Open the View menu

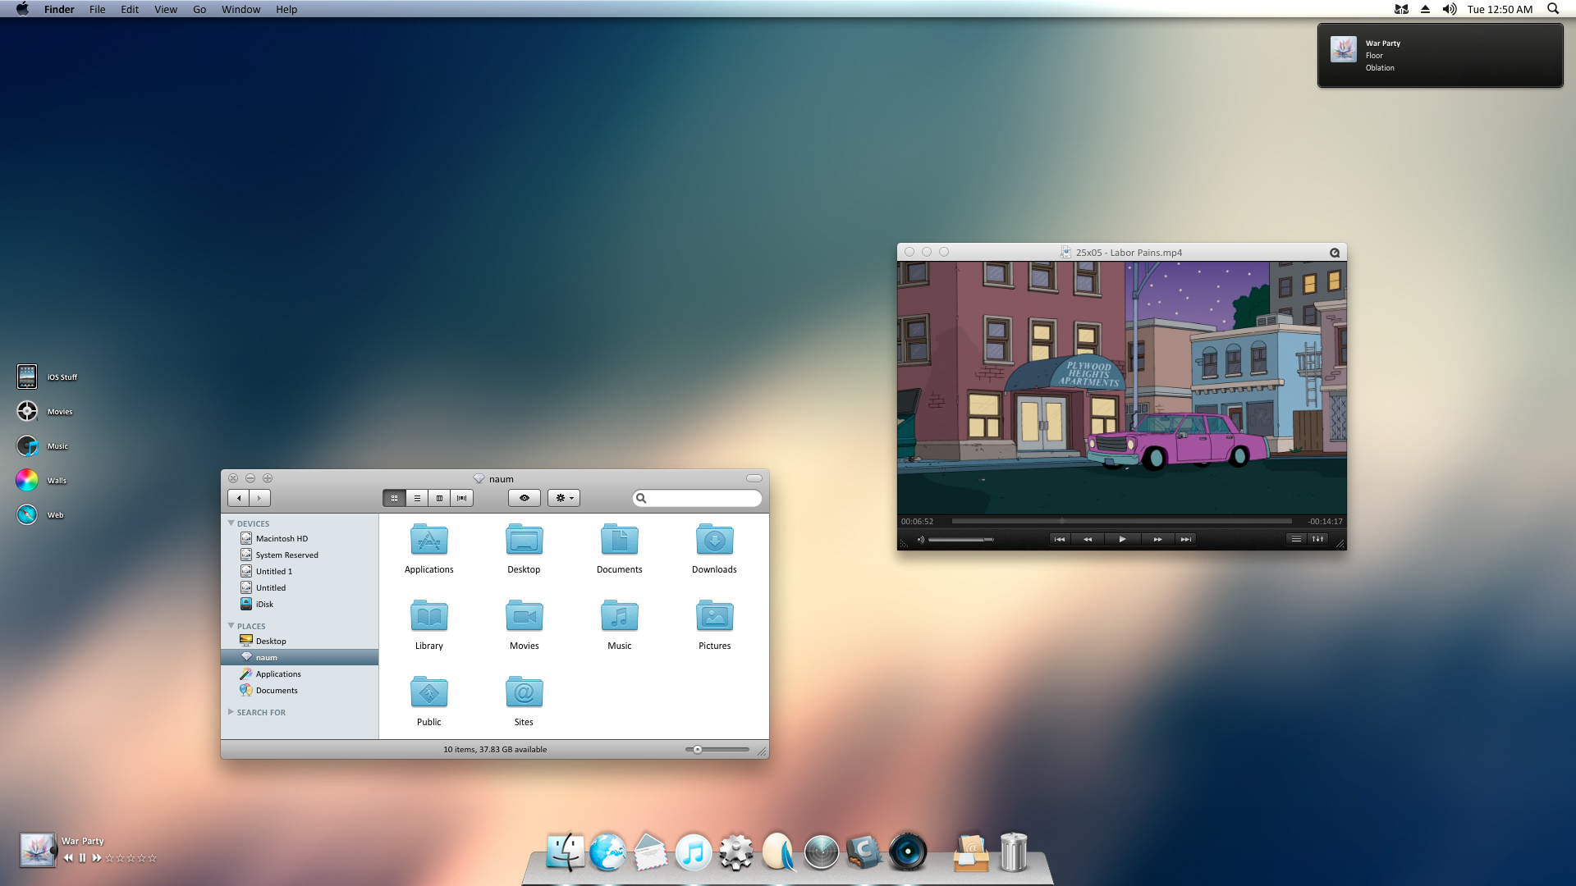pyautogui.click(x=166, y=9)
